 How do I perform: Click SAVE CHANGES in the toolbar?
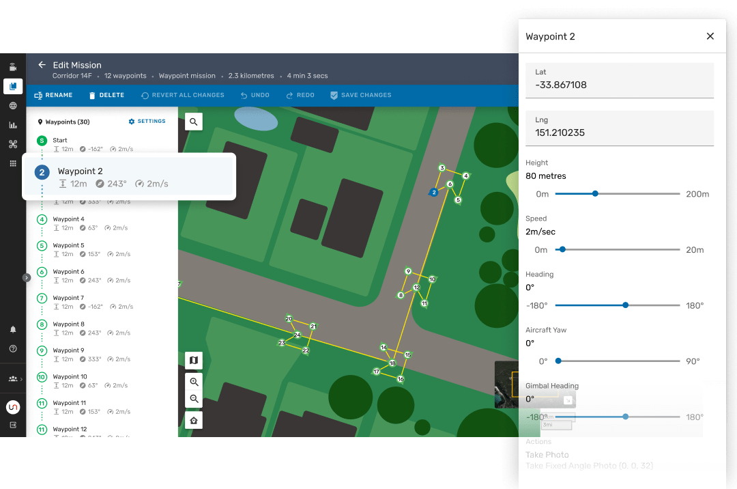click(360, 95)
